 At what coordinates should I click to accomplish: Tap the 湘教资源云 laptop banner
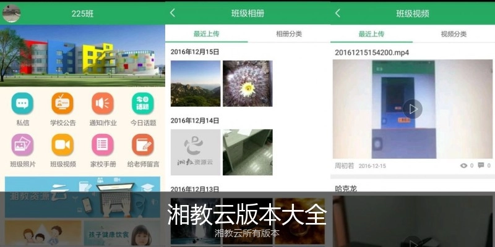pos(82,197)
